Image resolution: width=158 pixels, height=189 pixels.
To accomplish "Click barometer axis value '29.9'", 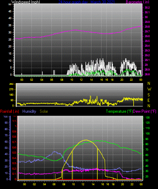I will click(x=147, y=22).
